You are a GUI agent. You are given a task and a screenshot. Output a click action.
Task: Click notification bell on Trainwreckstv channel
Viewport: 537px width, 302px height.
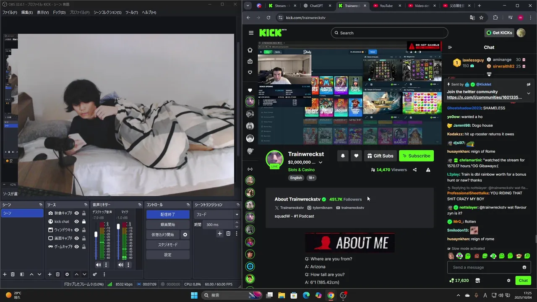pyautogui.click(x=343, y=156)
